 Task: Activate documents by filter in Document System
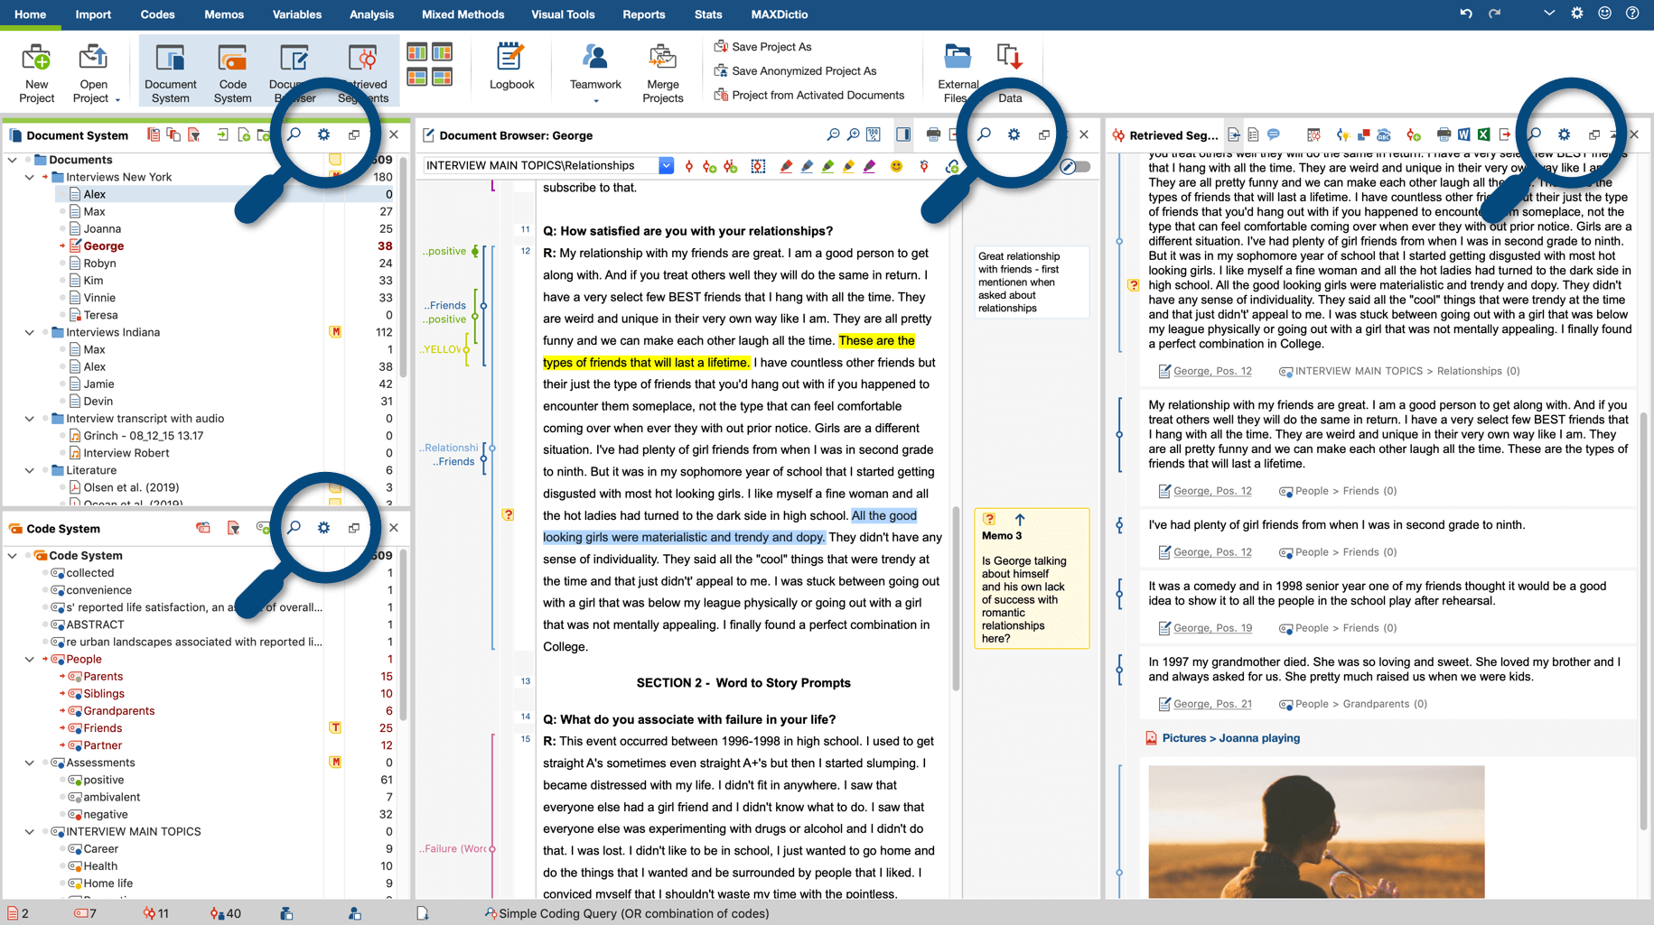(x=194, y=134)
